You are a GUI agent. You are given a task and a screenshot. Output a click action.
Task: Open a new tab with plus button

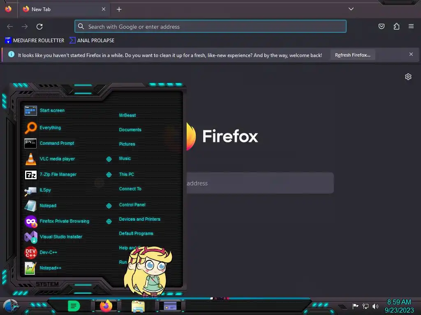coord(119,9)
